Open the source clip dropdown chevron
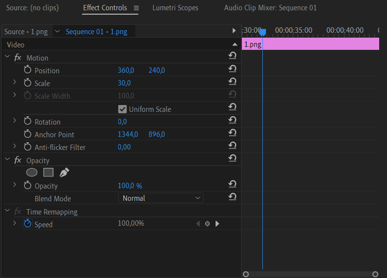This screenshot has width=387, height=278. (58, 31)
